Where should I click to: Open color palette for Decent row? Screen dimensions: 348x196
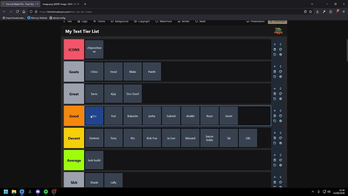[281, 138]
